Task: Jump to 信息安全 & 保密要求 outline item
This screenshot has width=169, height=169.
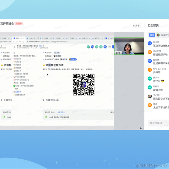Action: [x=21, y=74]
